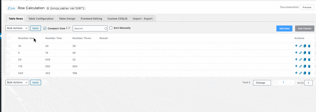Copy shortcode using the icon beside ninja_tables

pyautogui.click(x=48, y=8)
